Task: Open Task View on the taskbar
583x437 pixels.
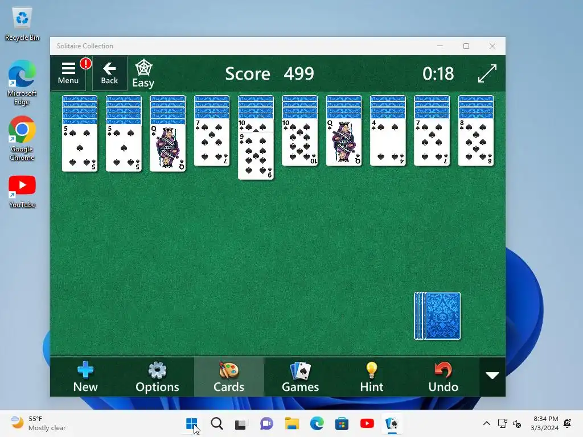Action: 241,423
